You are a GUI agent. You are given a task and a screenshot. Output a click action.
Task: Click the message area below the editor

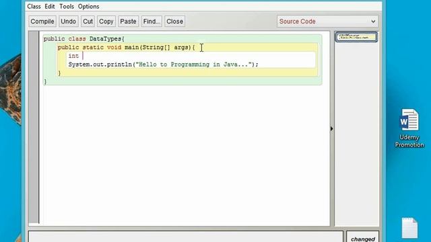186,237
